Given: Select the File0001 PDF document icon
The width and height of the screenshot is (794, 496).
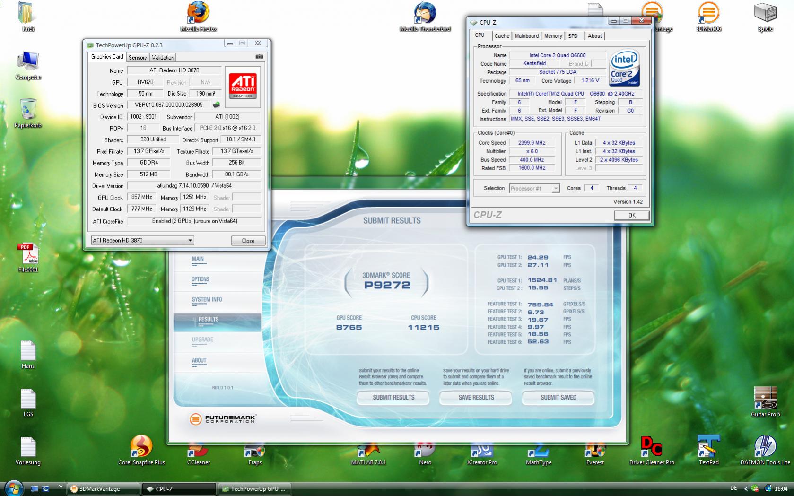Looking at the screenshot, I should pos(28,258).
